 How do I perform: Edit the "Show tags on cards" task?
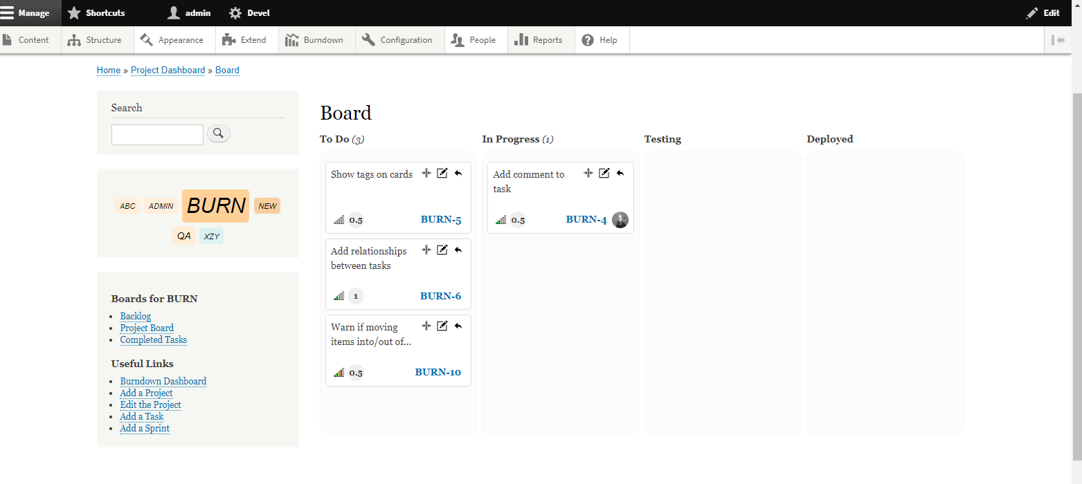442,173
